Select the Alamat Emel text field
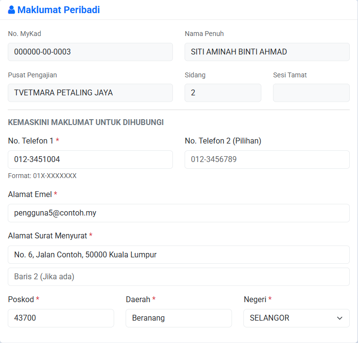Image resolution: width=358 pixels, height=343 pixels. click(x=179, y=213)
